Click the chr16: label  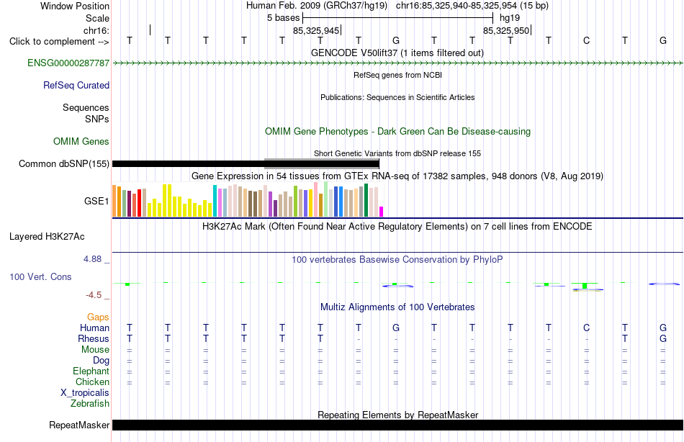pos(96,30)
